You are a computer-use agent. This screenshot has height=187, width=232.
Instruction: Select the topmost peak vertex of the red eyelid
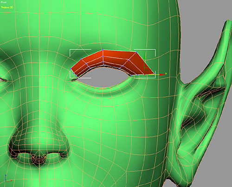(x=103, y=50)
